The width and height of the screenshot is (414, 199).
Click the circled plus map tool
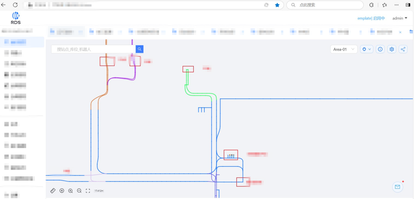click(x=62, y=191)
